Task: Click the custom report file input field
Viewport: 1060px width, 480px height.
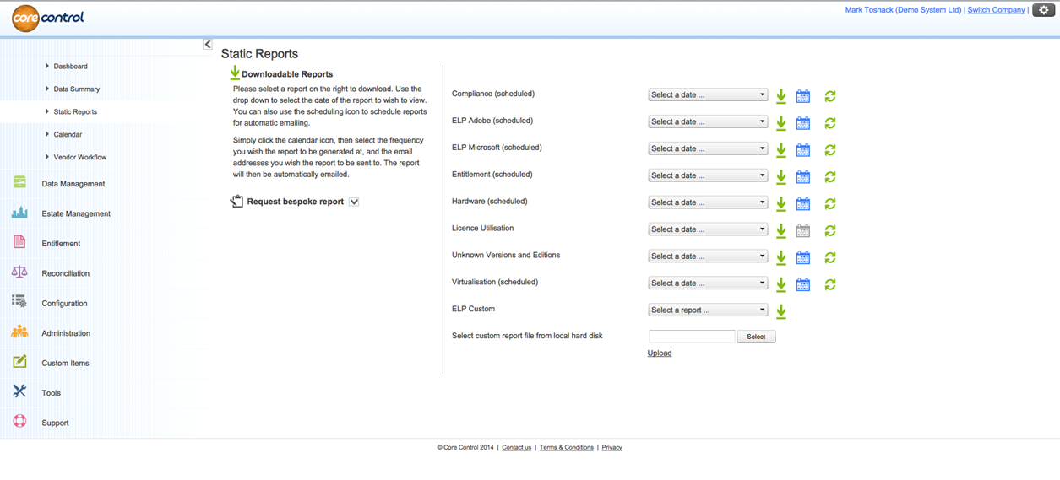Action: point(692,337)
